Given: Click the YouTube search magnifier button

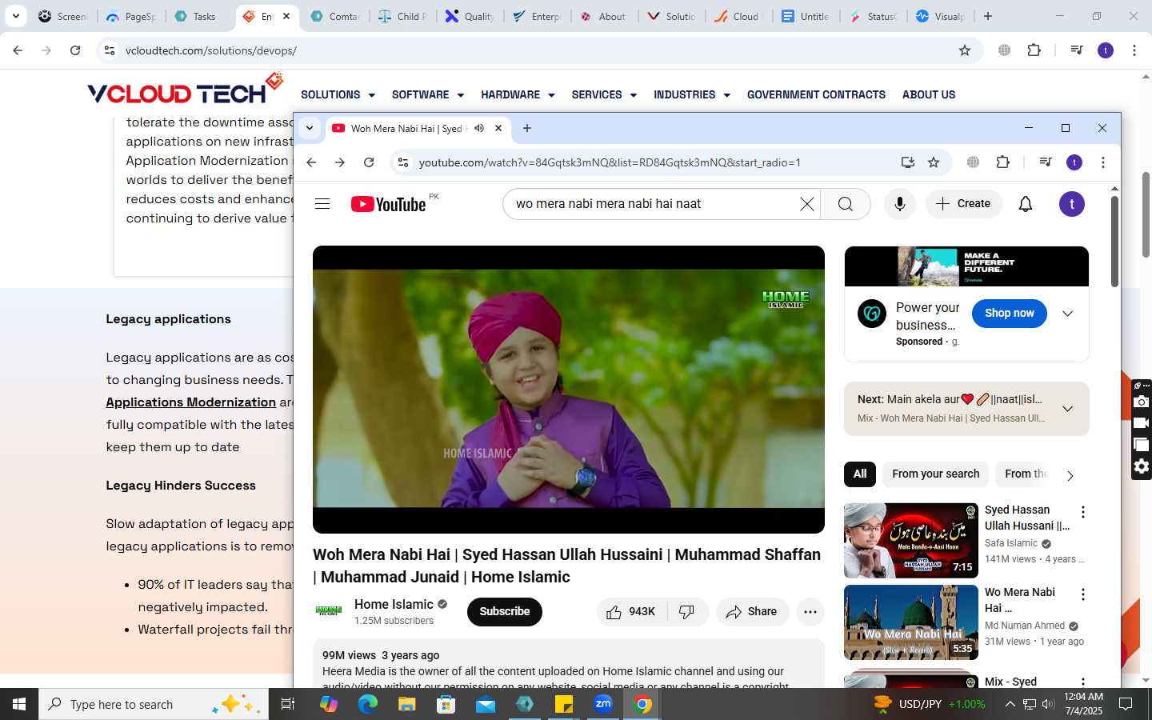Looking at the screenshot, I should pos(846,204).
